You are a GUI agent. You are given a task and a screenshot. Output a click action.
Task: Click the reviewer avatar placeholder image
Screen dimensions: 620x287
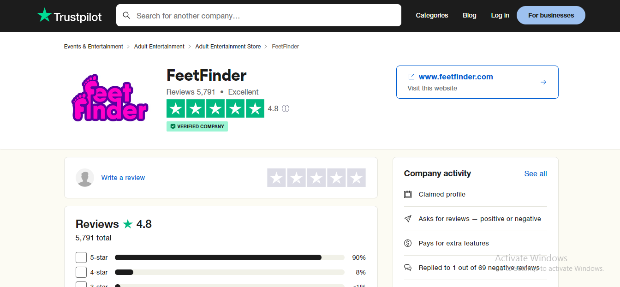[85, 178]
